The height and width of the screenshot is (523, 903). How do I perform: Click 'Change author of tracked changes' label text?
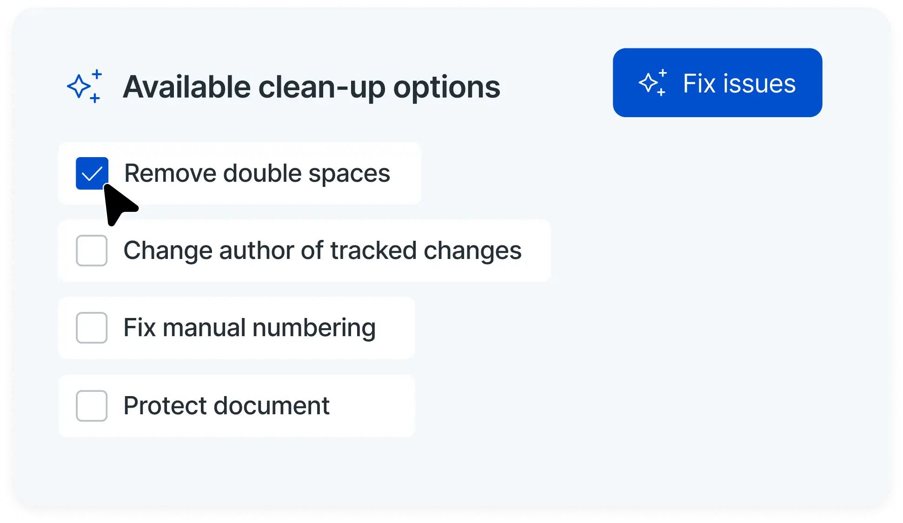[x=322, y=251]
